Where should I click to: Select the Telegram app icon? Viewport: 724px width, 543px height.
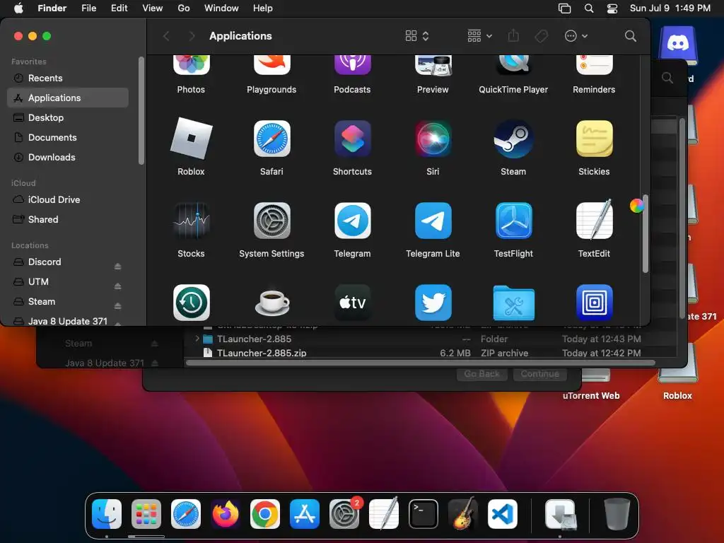(352, 221)
